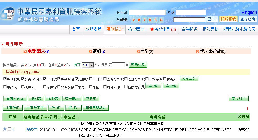The height and width of the screenshot is (140, 258).
Task: Click the blue star beside result 1
Action: point(5,129)
